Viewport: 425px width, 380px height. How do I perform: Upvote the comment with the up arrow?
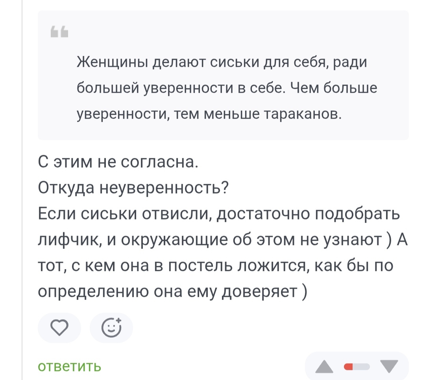324,367
